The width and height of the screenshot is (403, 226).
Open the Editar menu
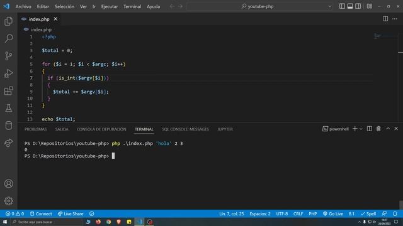point(43,6)
